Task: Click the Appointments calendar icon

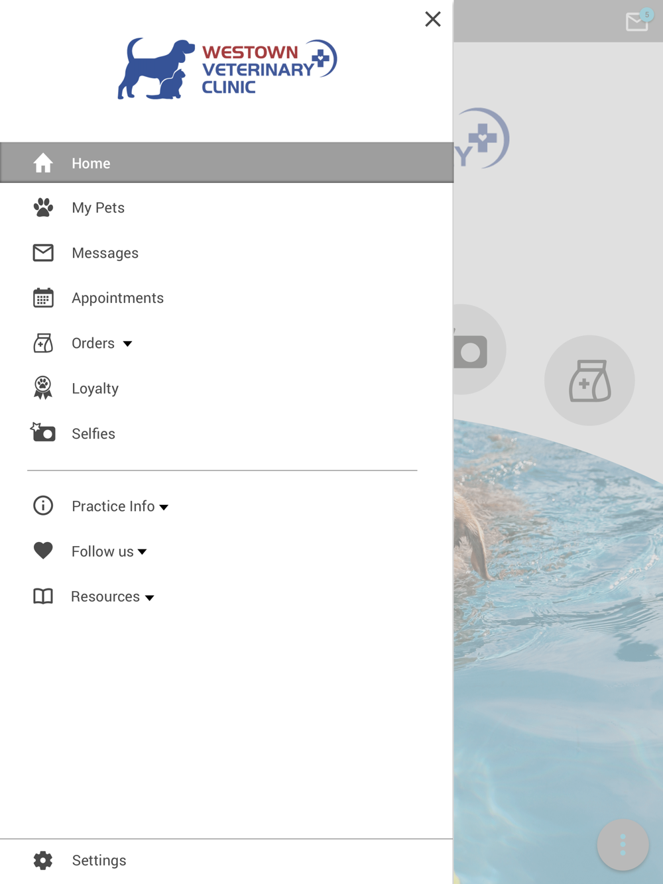Action: (x=43, y=298)
